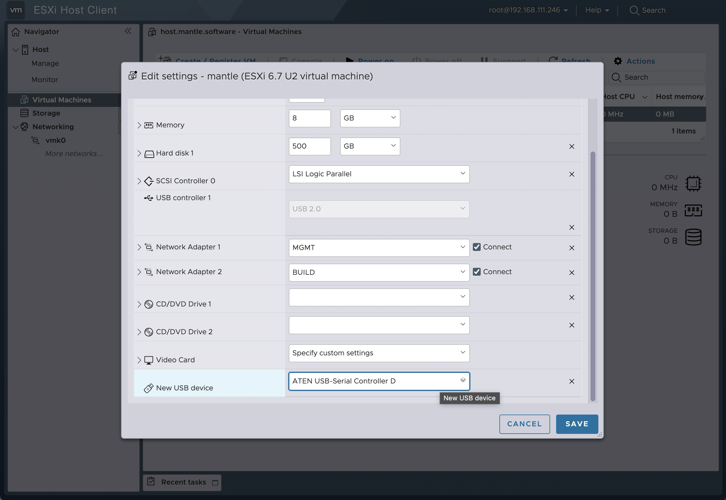Screen dimensions: 726x500
Task: Open the LSI Logic Parallel controller dropdown
Action: point(379,174)
